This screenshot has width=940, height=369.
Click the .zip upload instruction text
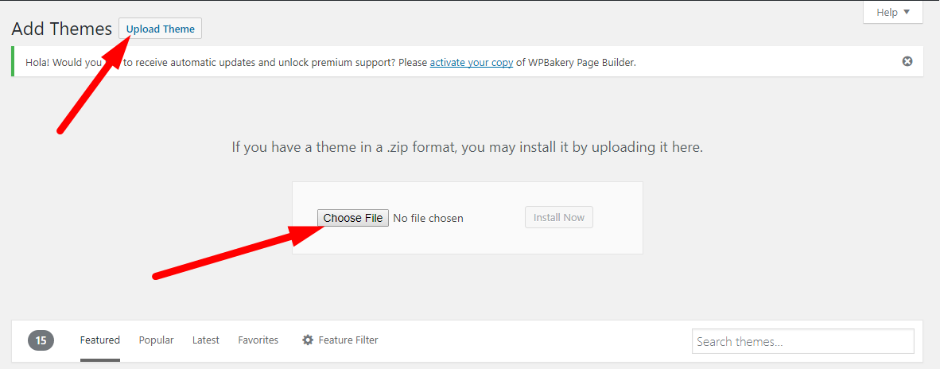468,147
